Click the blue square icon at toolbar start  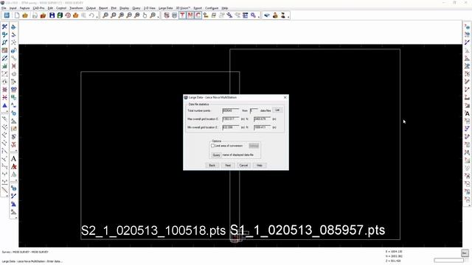point(7,15)
